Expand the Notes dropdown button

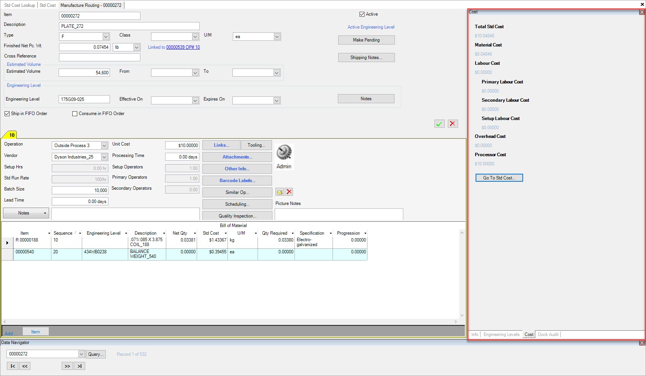45,213
